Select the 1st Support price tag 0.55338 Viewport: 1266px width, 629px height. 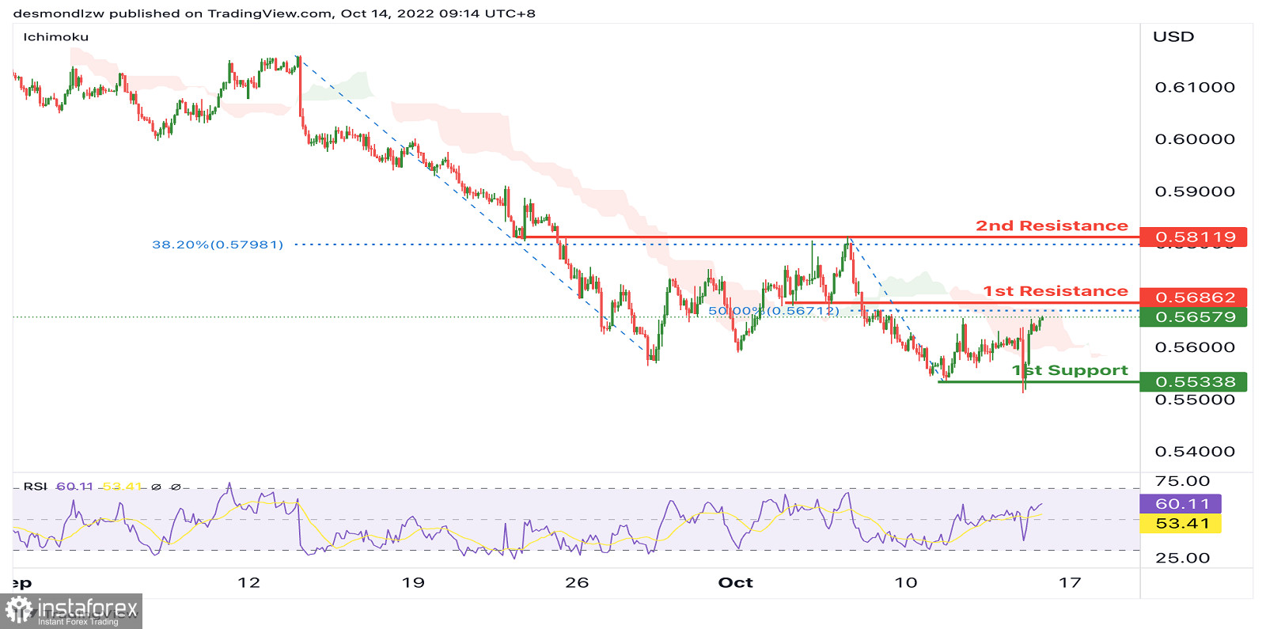point(1193,382)
